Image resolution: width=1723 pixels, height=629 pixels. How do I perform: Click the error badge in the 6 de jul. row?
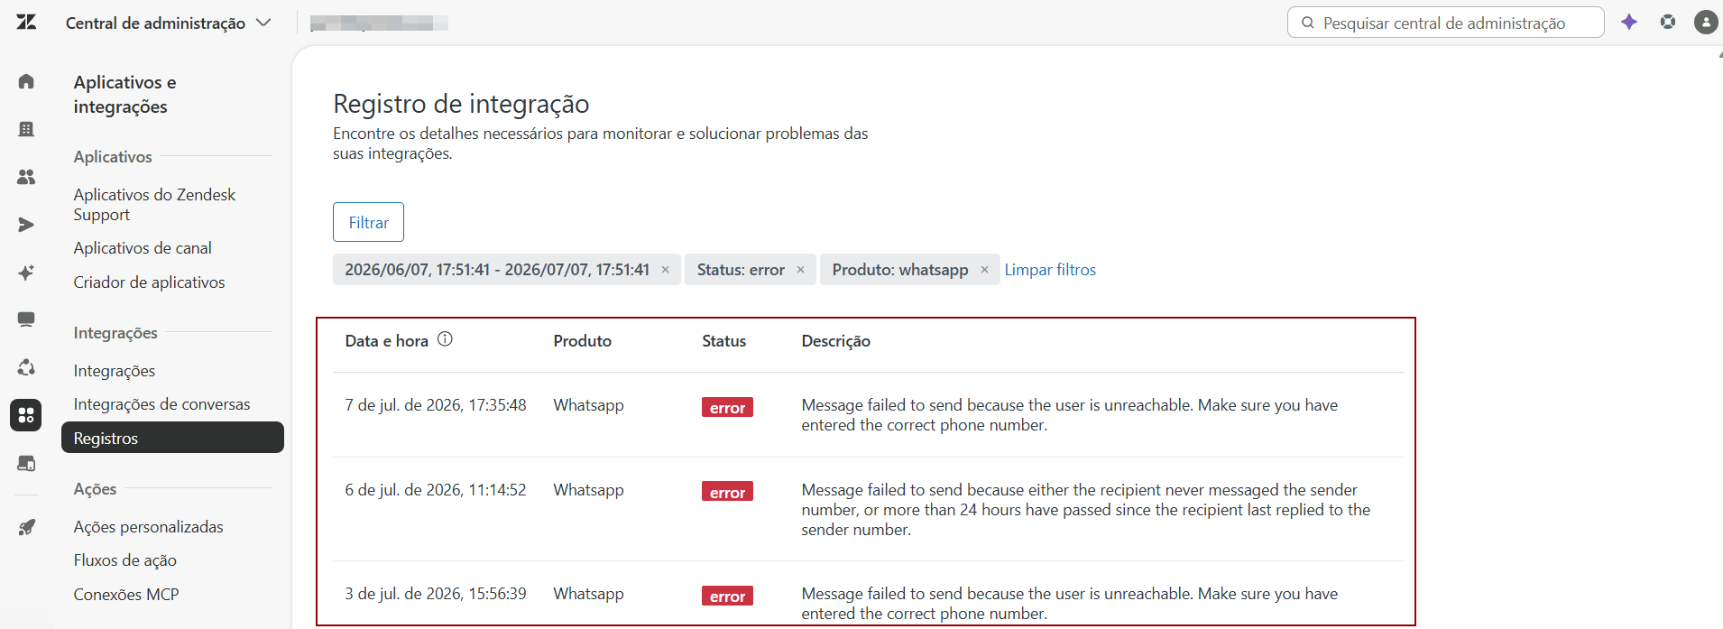click(x=727, y=492)
